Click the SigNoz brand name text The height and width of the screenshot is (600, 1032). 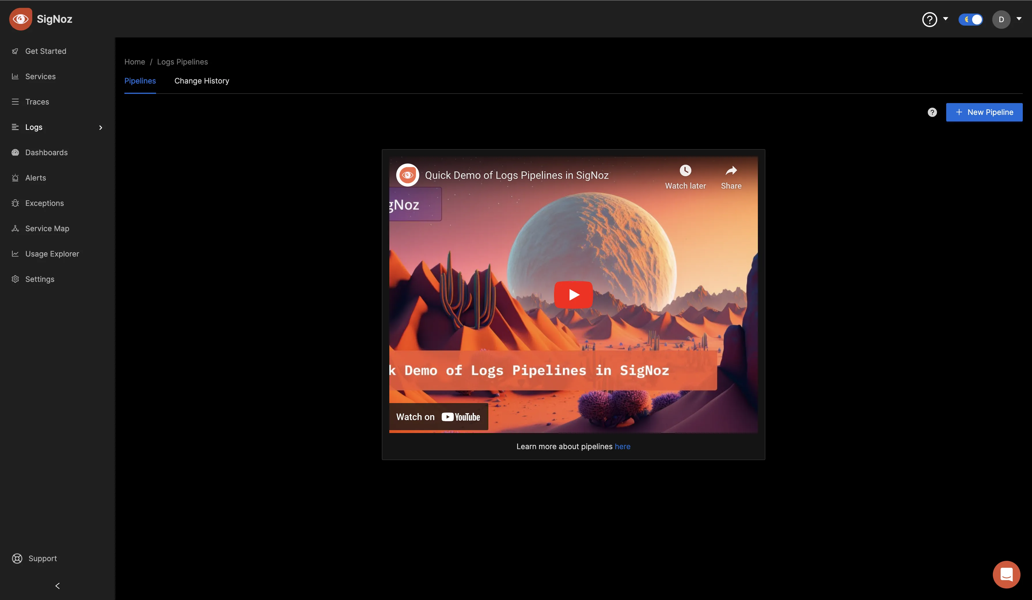[54, 19]
